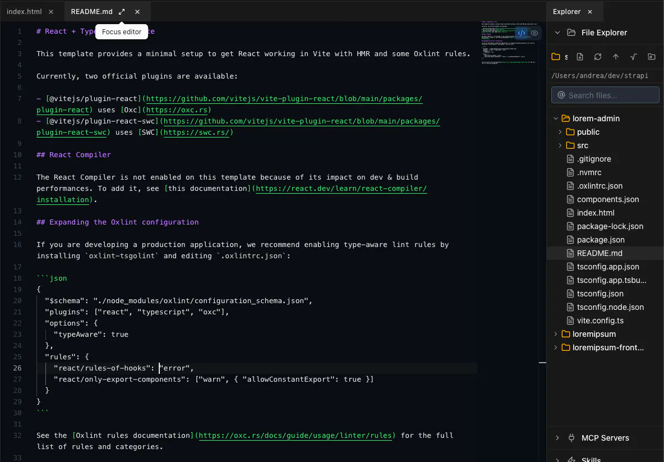Click the File Explorer folder icon in header
Viewport: 664px width, 462px height.
coord(571,33)
